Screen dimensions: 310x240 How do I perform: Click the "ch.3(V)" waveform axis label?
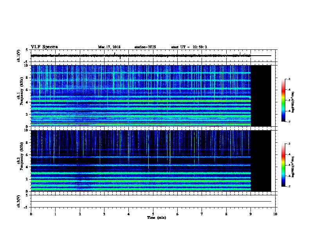pyautogui.click(x=18, y=201)
